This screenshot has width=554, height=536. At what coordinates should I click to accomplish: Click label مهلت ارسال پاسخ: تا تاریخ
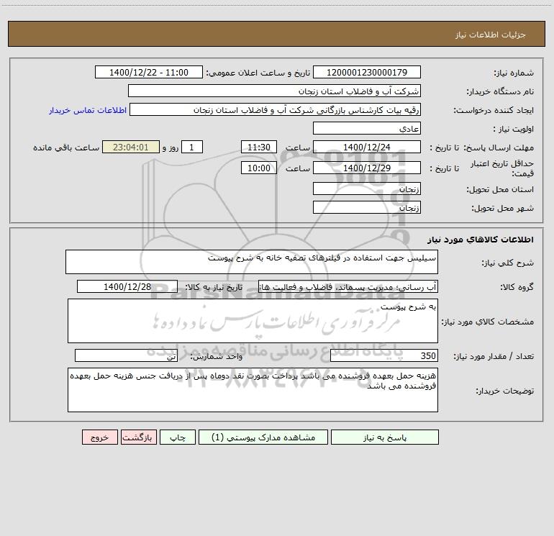pyautogui.click(x=481, y=147)
